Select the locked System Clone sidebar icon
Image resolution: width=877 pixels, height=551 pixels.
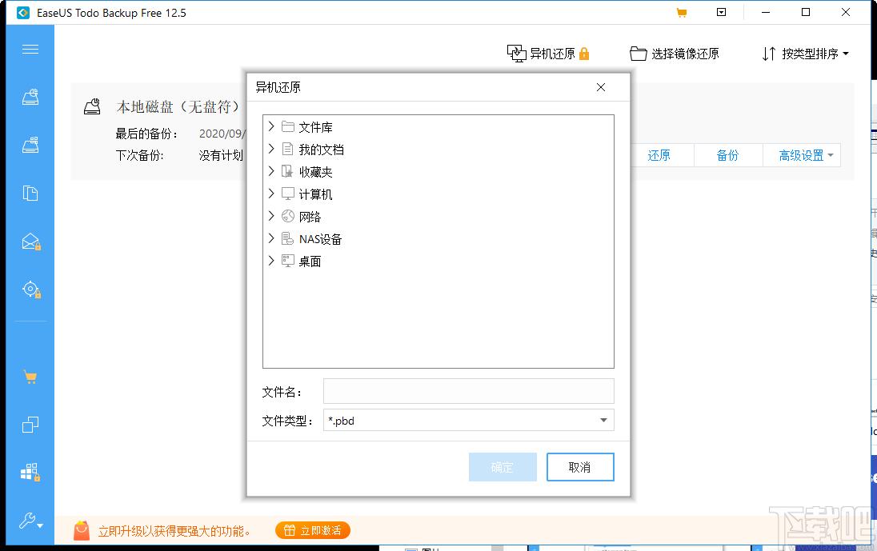30,473
